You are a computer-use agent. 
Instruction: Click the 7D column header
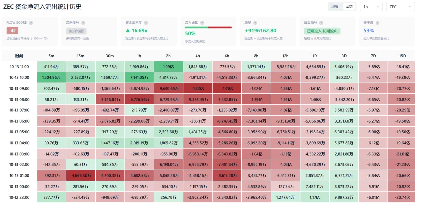click(x=374, y=56)
